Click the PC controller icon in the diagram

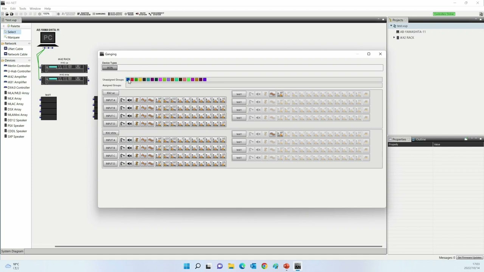point(48,39)
